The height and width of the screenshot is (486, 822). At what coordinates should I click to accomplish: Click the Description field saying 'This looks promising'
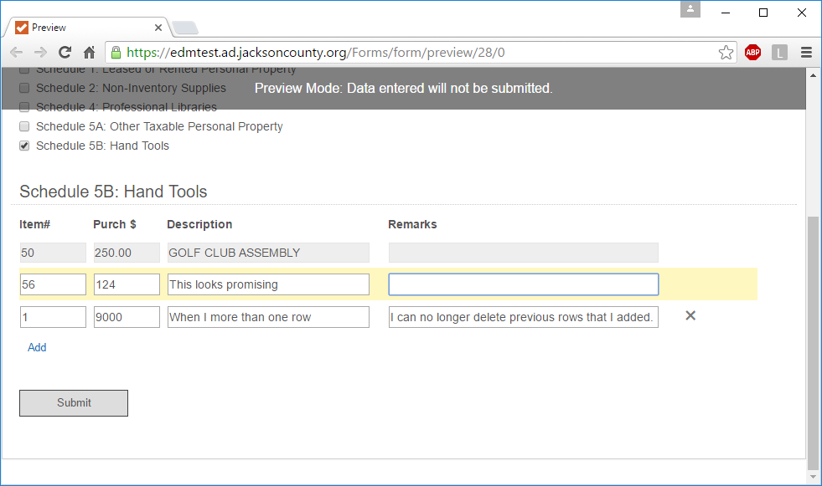(x=268, y=284)
